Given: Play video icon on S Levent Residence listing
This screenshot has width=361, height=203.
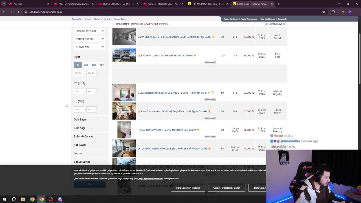Looking at the screenshot, I should click(212, 93).
